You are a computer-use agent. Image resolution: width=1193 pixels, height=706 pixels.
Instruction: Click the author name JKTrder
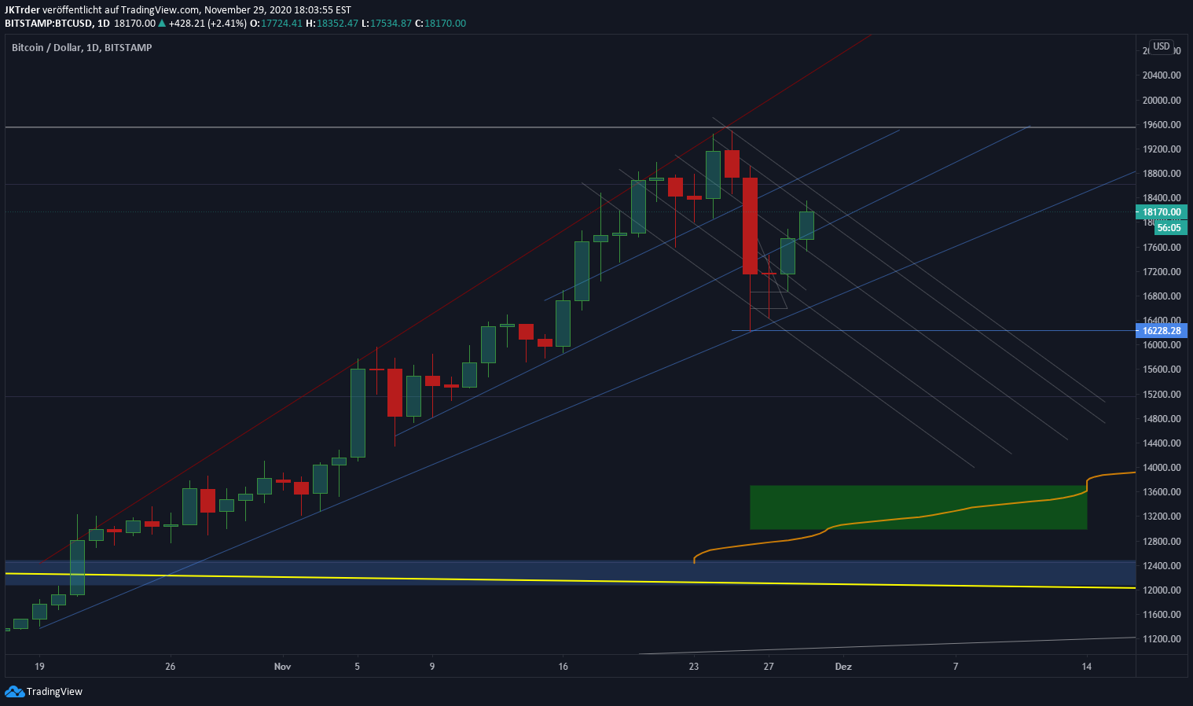(22, 10)
